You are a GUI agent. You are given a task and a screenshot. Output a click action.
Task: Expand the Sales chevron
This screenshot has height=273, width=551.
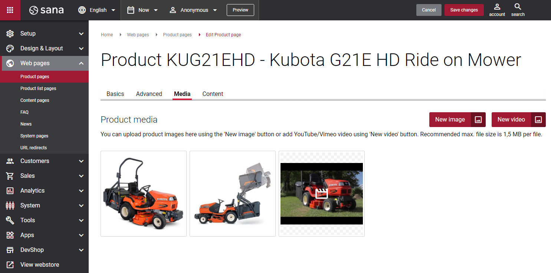[81, 176]
